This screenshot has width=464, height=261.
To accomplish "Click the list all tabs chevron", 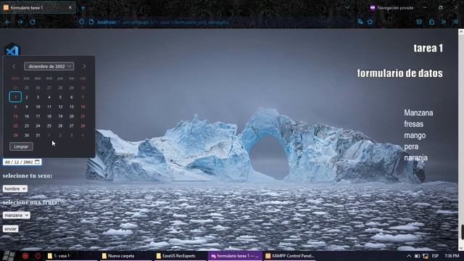I will coord(347,8).
